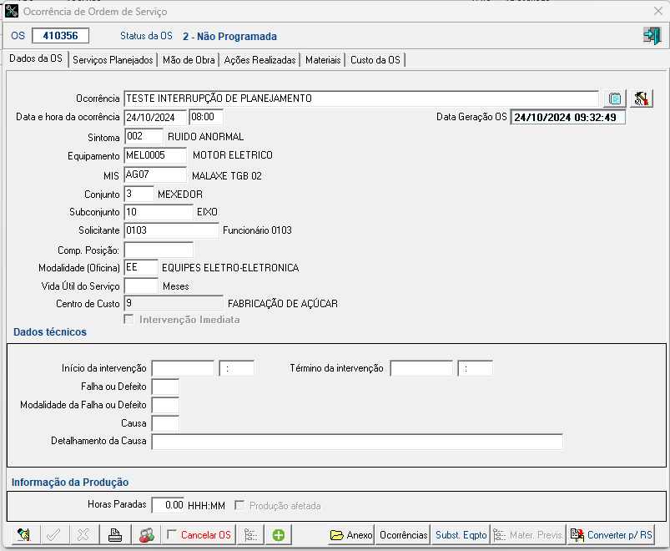The height and width of the screenshot is (551, 670).
Task: Click the grayed checkmark confirm icon
Action: [x=53, y=535]
